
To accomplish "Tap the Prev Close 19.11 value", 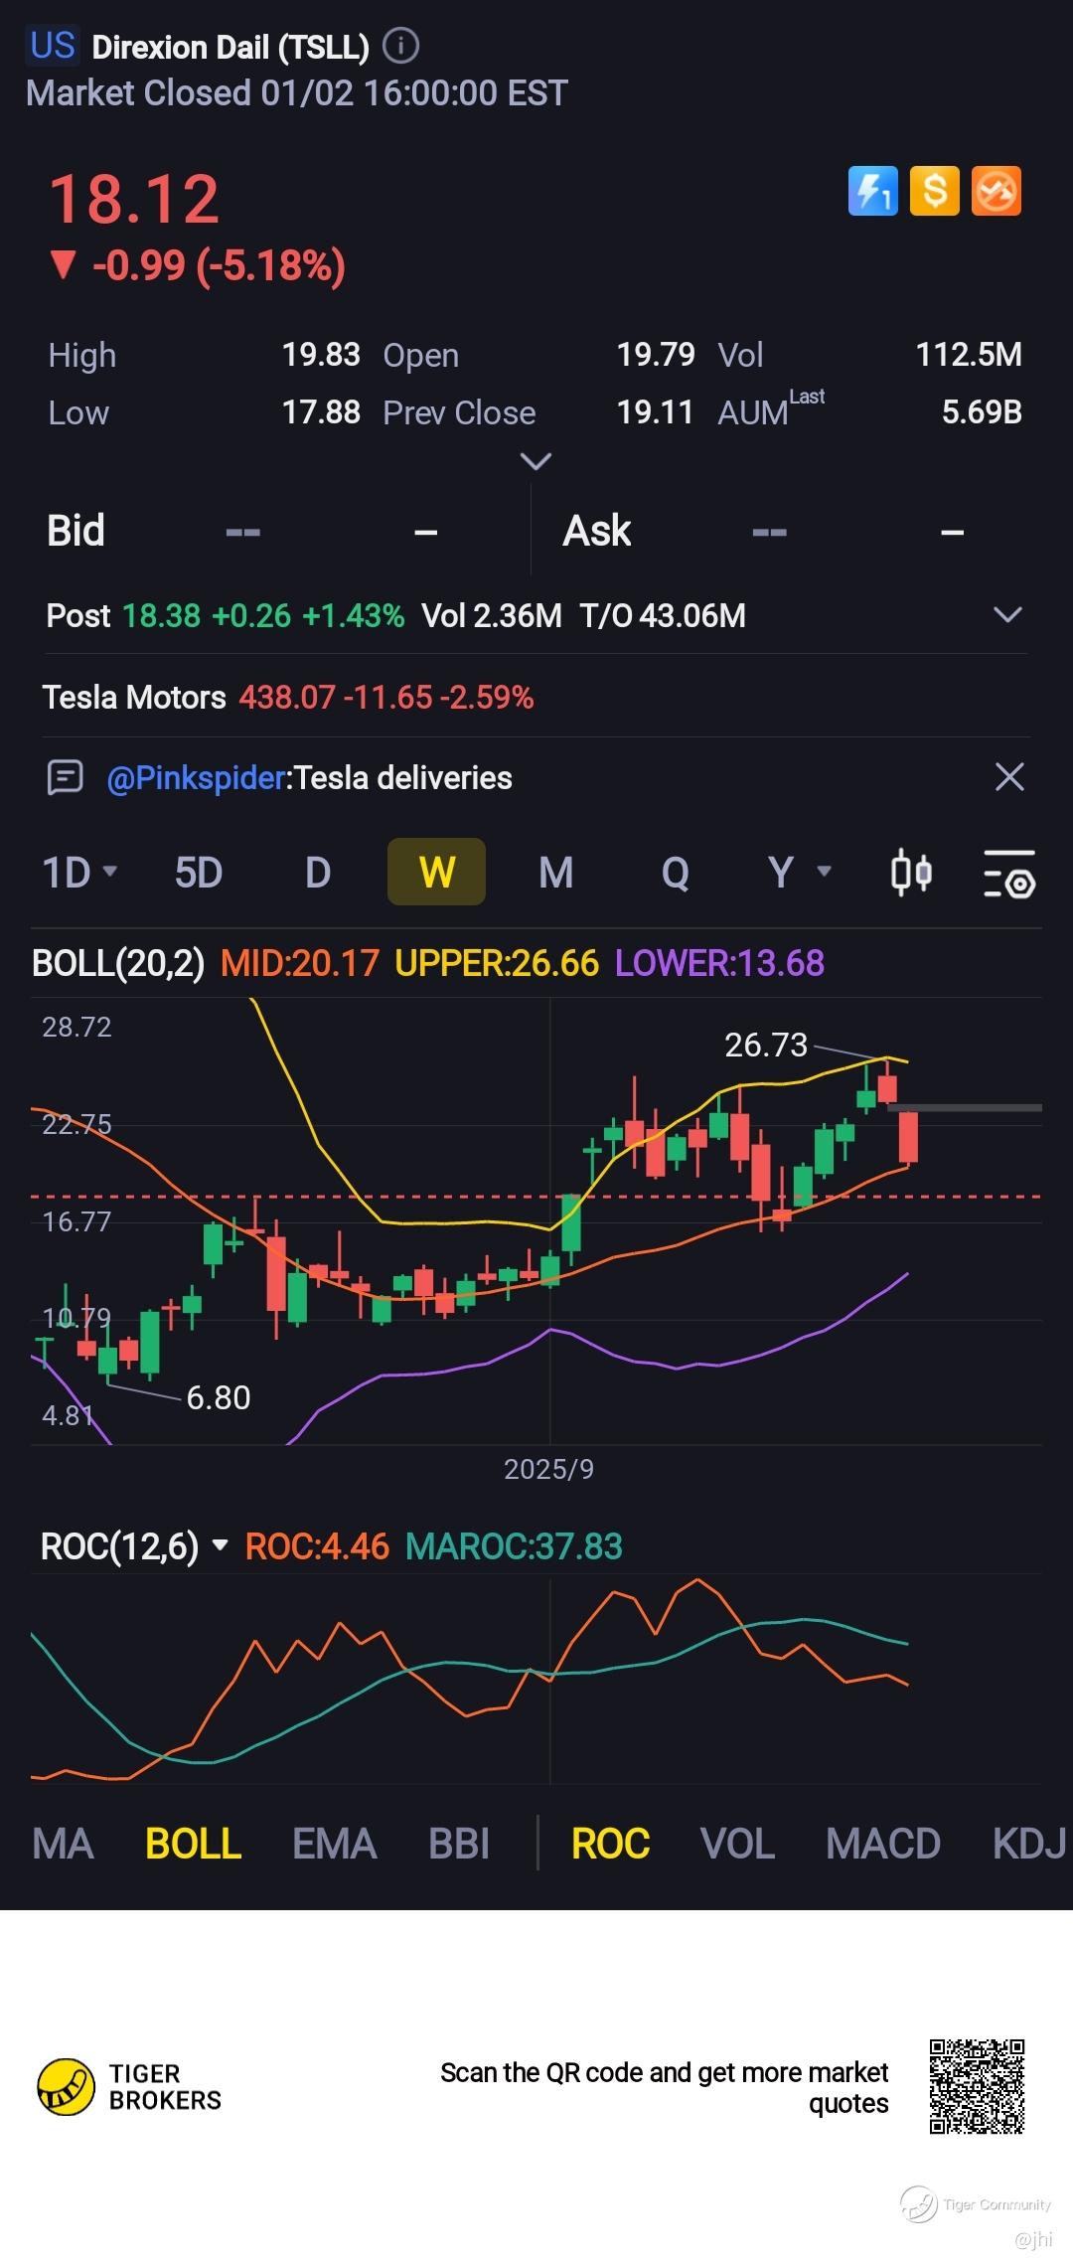I will (655, 412).
